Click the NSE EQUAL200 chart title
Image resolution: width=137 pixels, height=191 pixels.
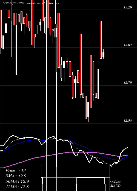[14, 3]
